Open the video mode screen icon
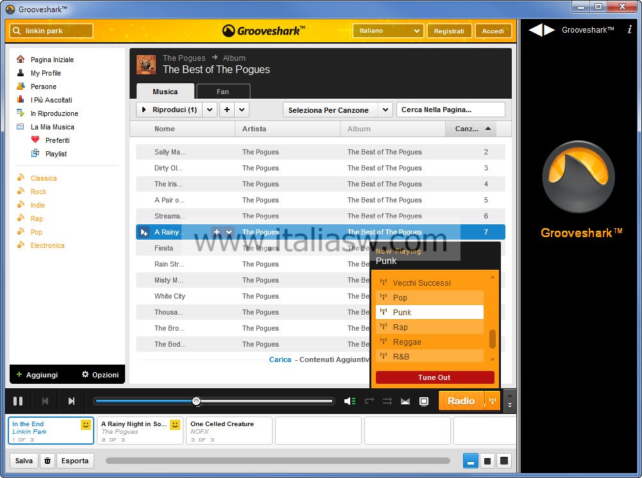Image resolution: width=642 pixels, height=478 pixels. [x=424, y=401]
